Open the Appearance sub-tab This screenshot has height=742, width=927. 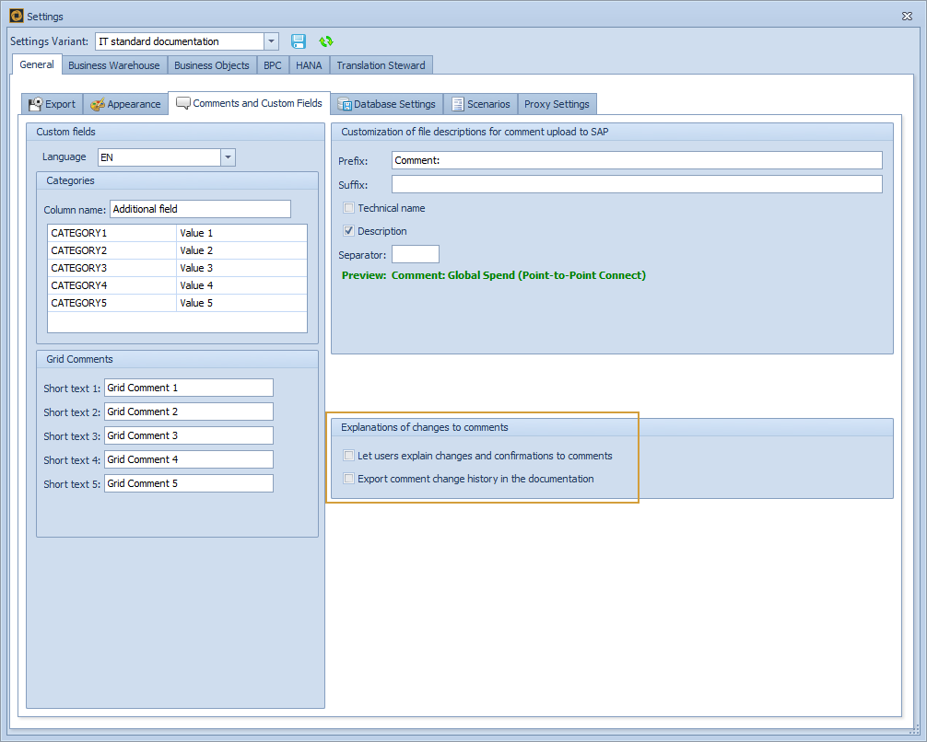(125, 104)
